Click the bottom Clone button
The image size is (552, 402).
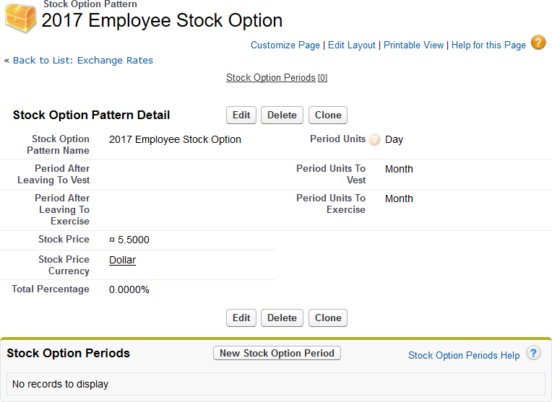coord(328,318)
